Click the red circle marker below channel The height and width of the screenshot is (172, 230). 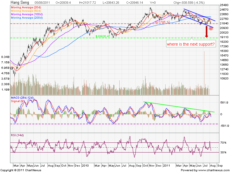click(x=211, y=28)
